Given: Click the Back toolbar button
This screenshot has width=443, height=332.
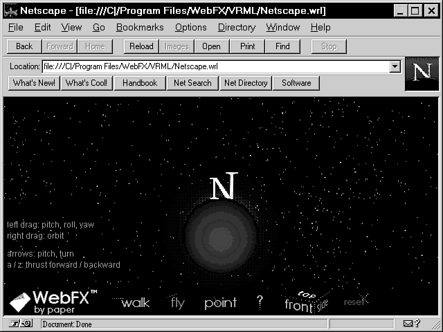Looking at the screenshot, I should [24, 46].
